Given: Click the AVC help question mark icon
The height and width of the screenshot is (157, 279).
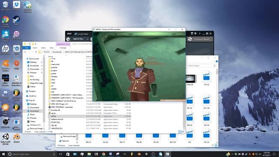Looking at the screenshot, I should coord(200,34).
